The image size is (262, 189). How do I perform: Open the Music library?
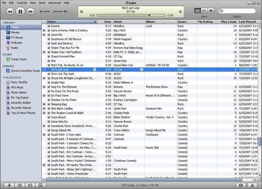coord(21,27)
